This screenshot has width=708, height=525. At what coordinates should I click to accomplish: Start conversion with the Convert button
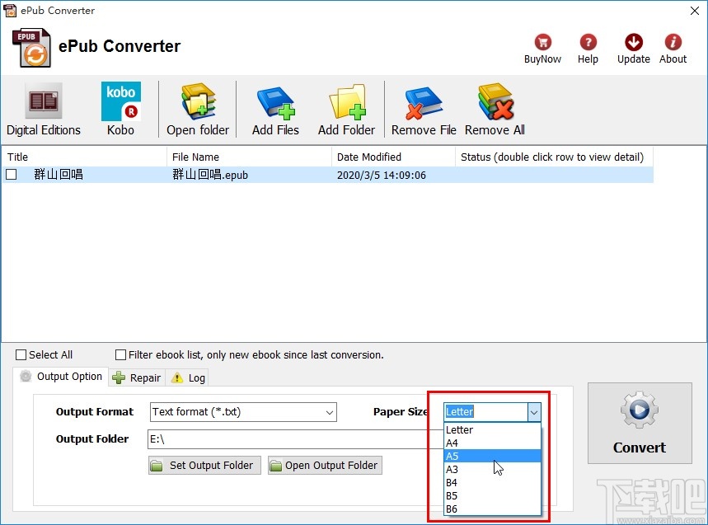tap(640, 423)
